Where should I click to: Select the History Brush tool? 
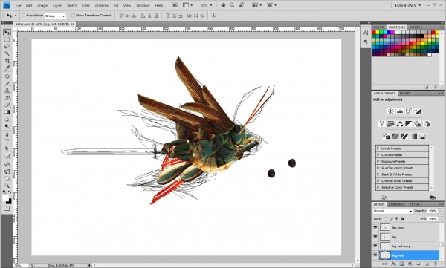[7, 98]
